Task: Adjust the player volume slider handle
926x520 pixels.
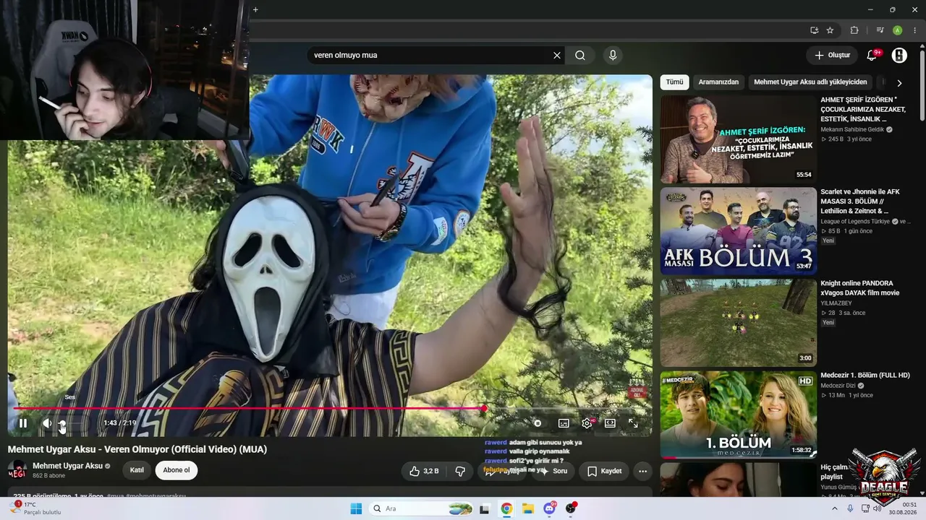Action: point(62,424)
